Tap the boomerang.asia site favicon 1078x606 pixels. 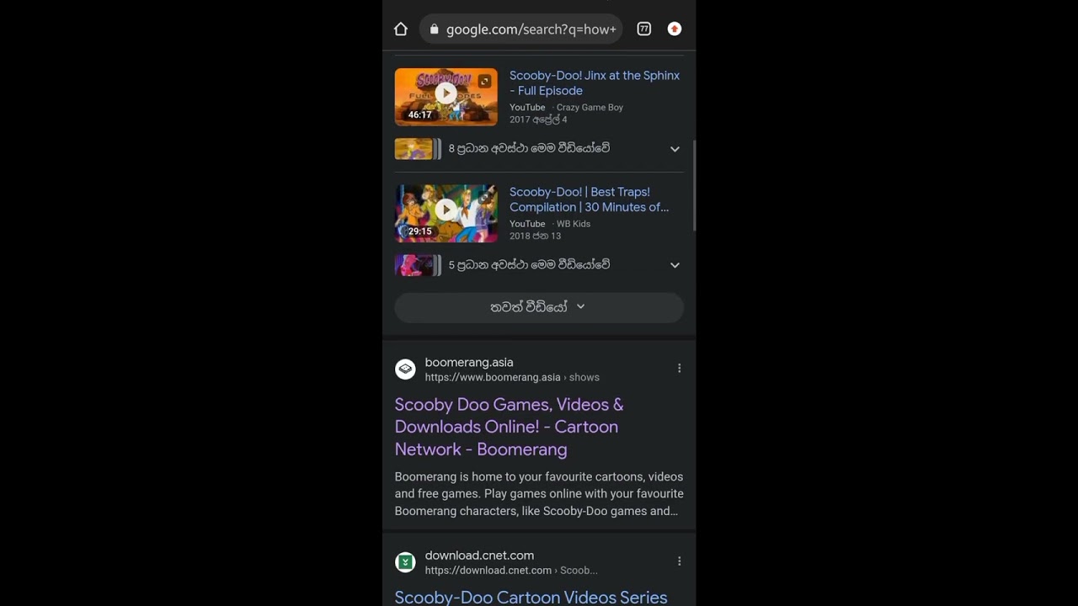pos(405,369)
